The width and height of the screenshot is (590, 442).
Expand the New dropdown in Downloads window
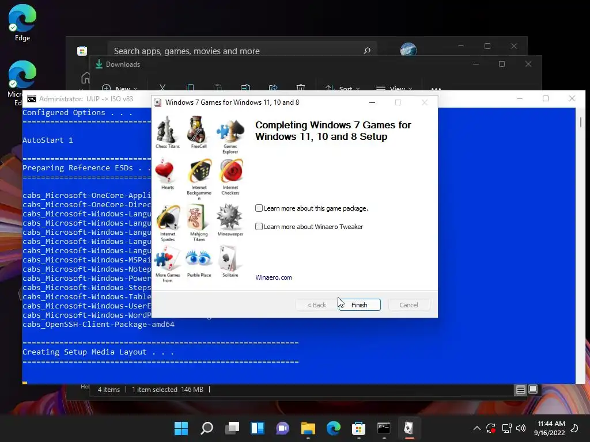[120, 88]
